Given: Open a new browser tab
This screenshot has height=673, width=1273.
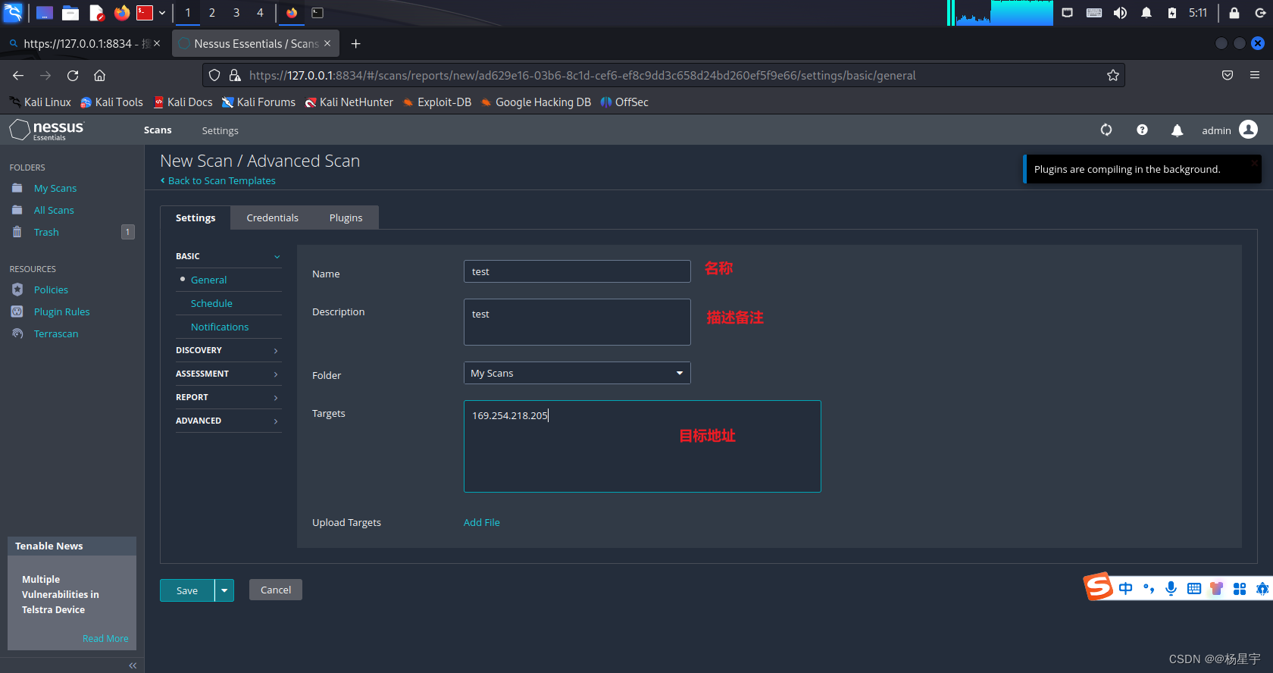Looking at the screenshot, I should pos(355,43).
